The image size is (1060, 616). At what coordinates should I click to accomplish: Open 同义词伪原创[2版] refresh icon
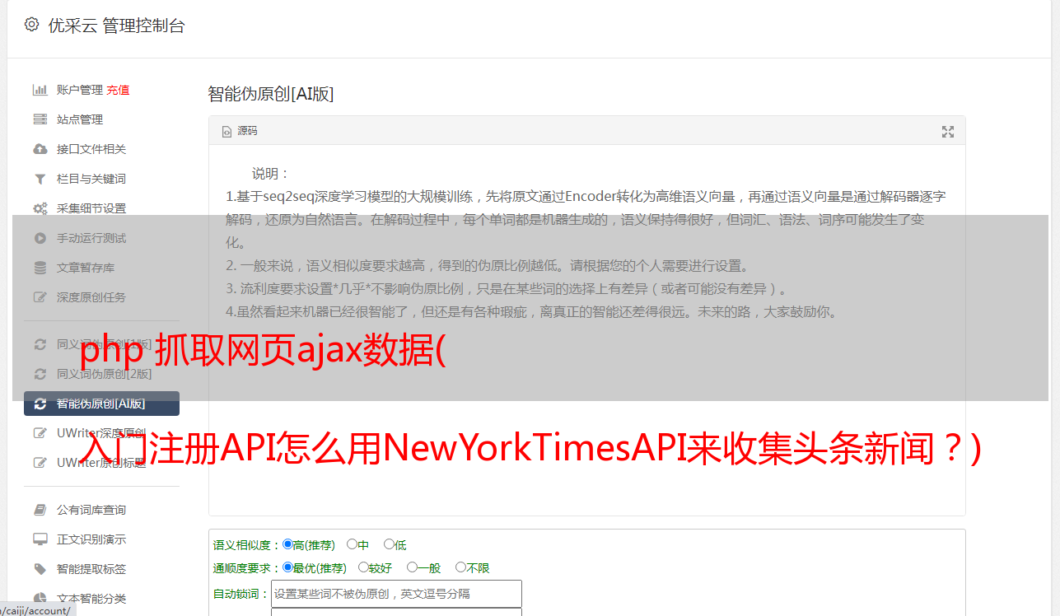point(40,374)
